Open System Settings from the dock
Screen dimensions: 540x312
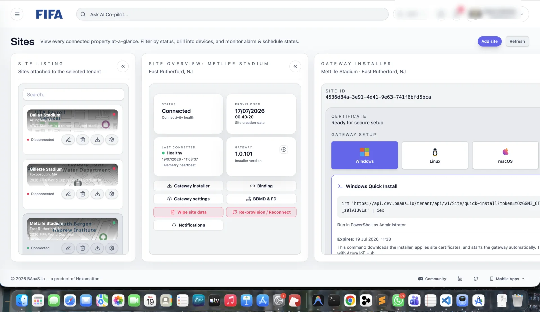pyautogui.click(x=279, y=300)
